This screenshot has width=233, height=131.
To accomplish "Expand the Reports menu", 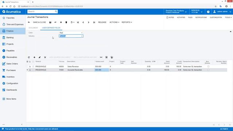I will pos(127,22).
